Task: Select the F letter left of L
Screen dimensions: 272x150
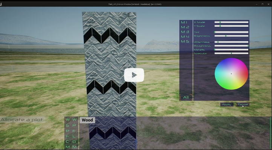Action: coord(67,136)
